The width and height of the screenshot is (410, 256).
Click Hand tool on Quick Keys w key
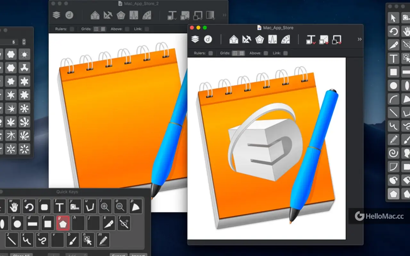[14, 207]
